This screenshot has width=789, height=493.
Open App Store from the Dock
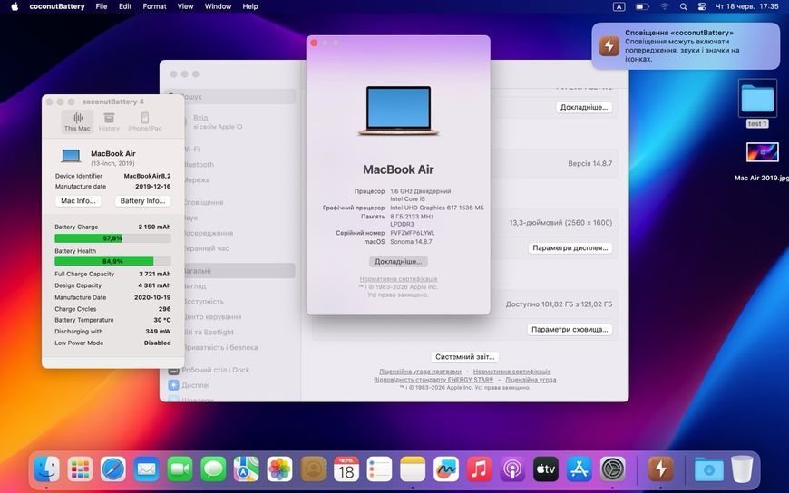coord(580,469)
